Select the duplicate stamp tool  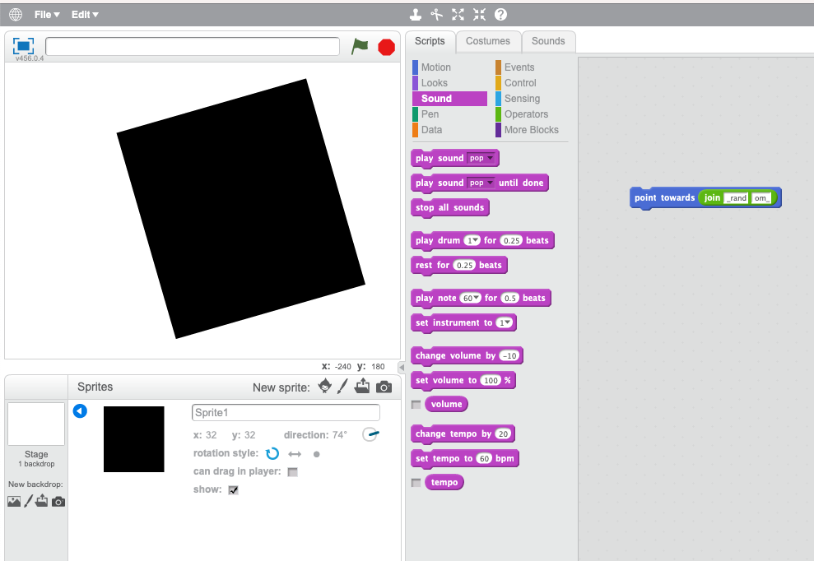click(415, 14)
